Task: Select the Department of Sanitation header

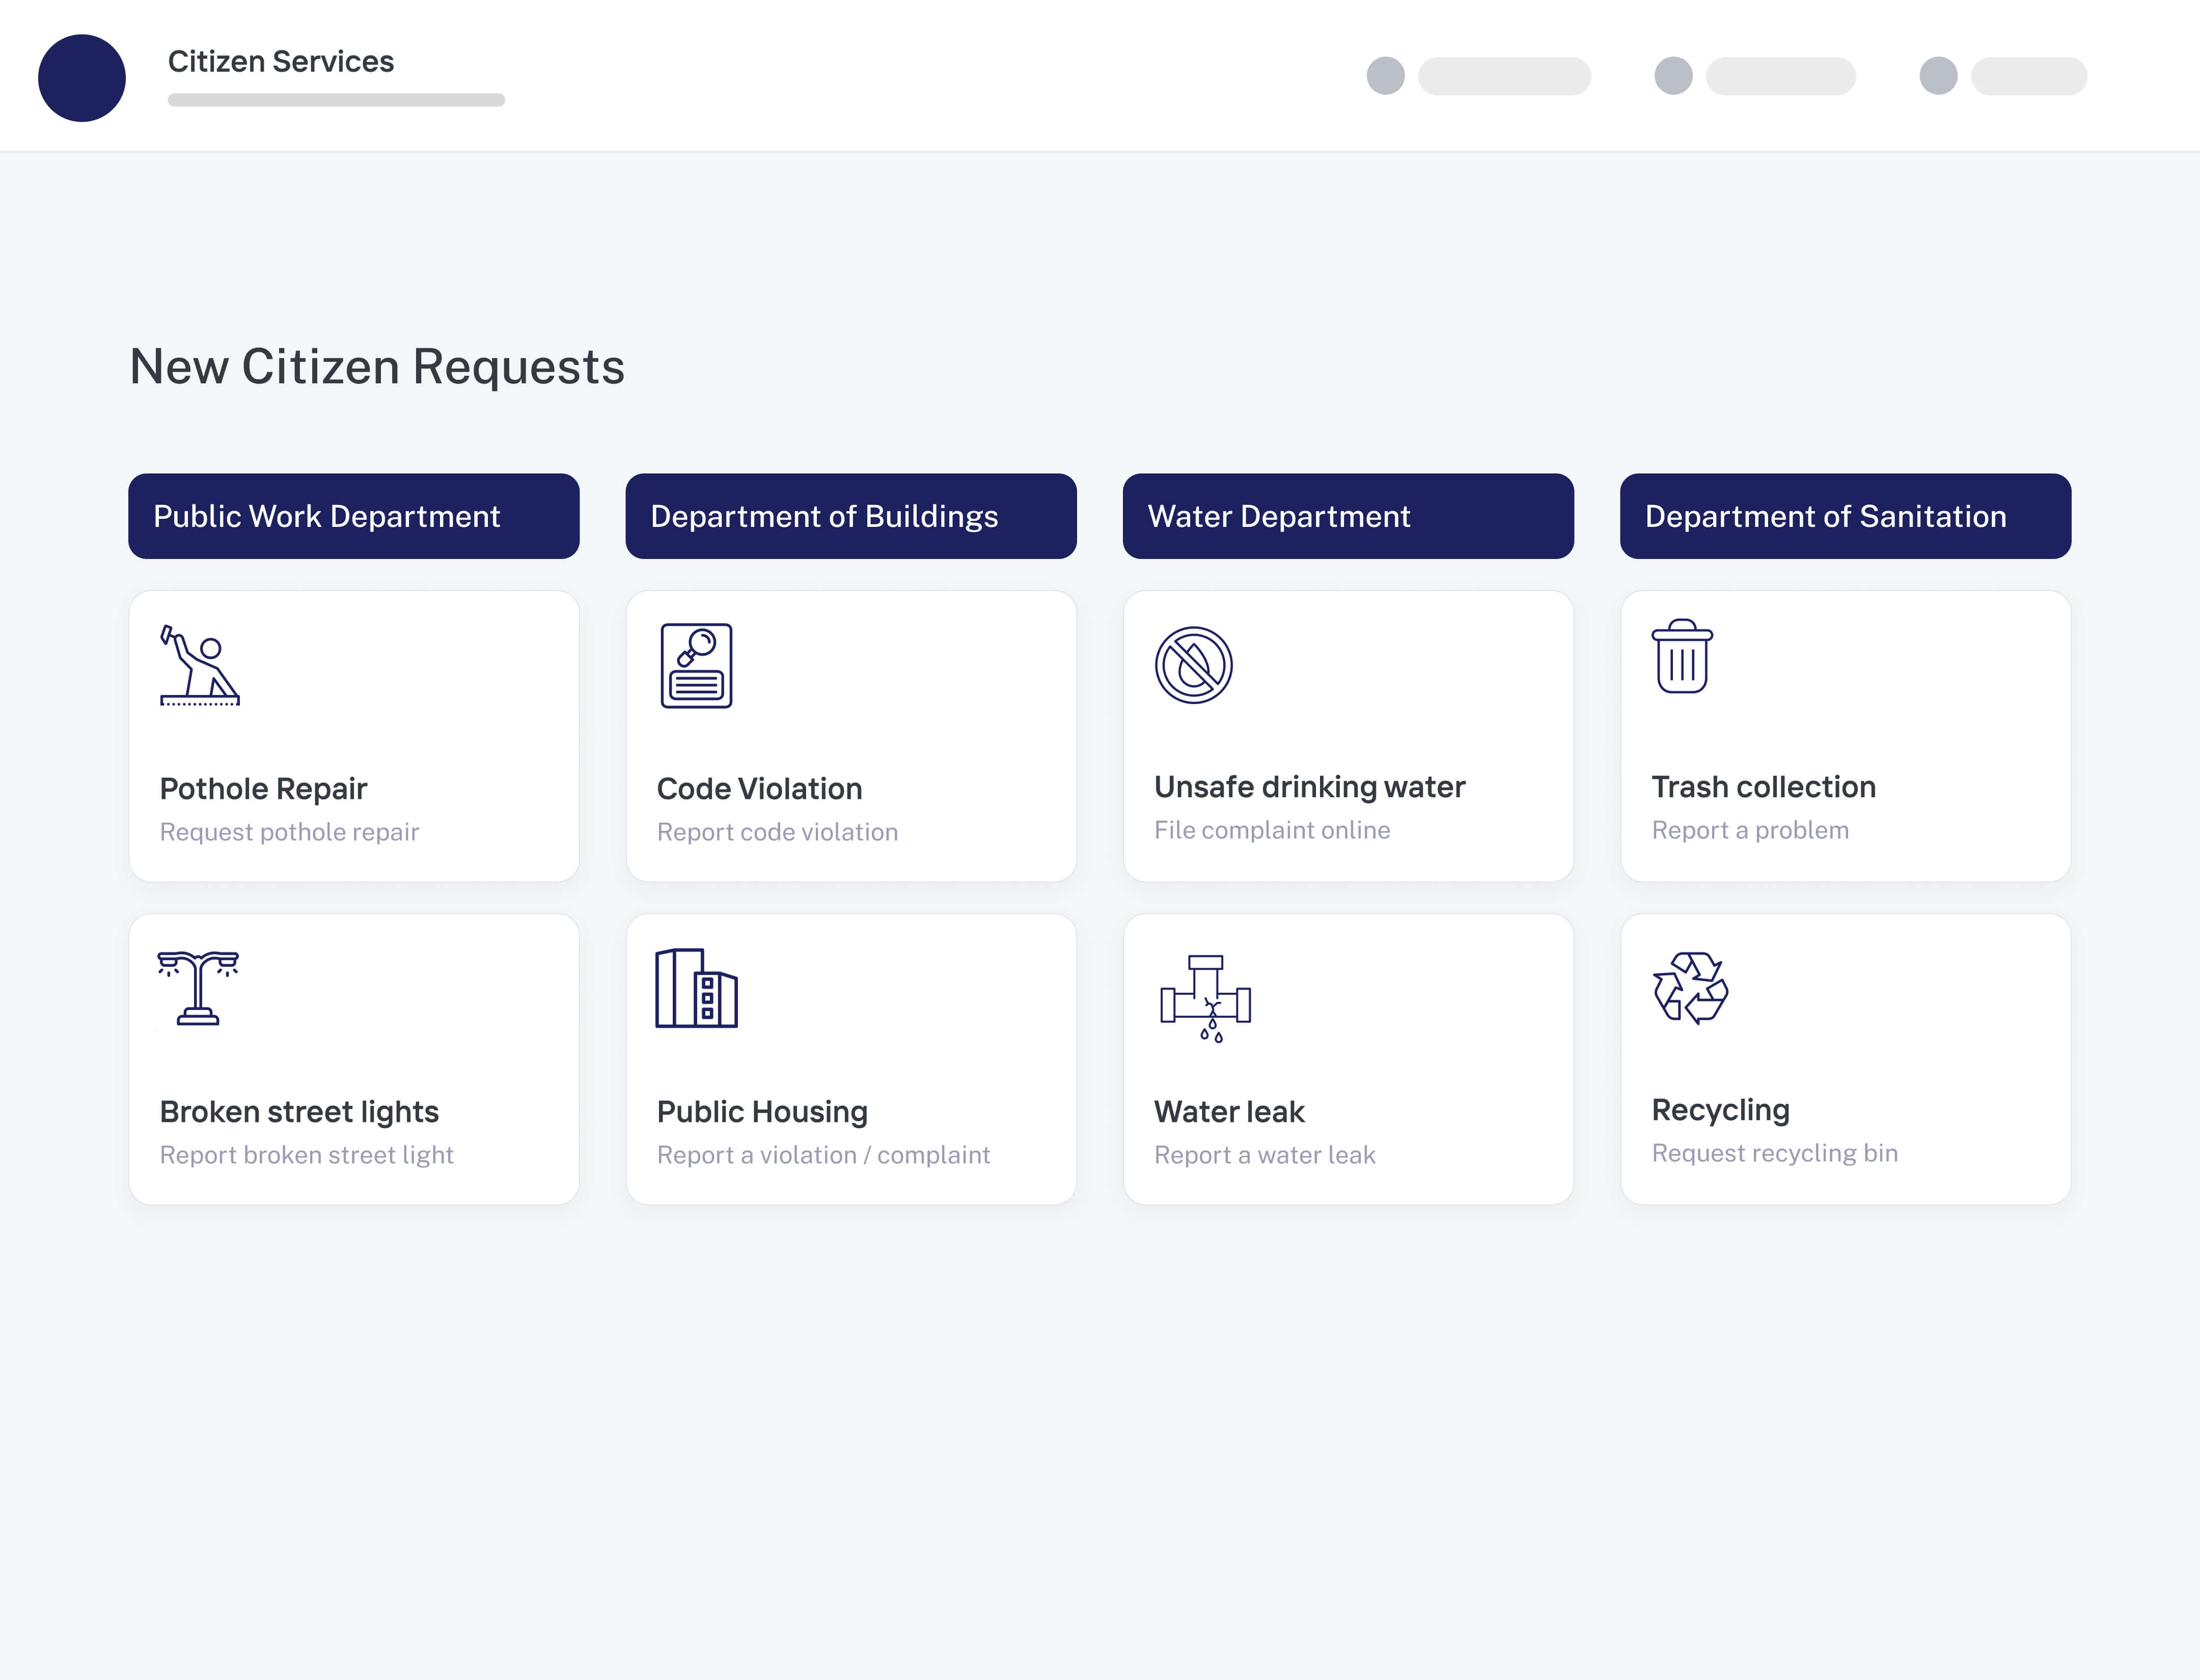Action: [1845, 516]
